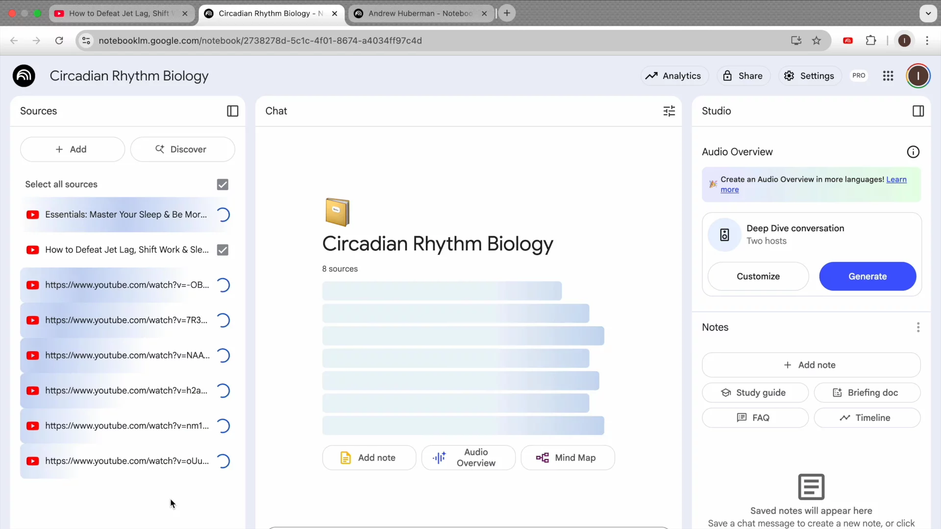Screen dimensions: 941x529
Task: Open chat configuration settings
Action: pyautogui.click(x=669, y=111)
